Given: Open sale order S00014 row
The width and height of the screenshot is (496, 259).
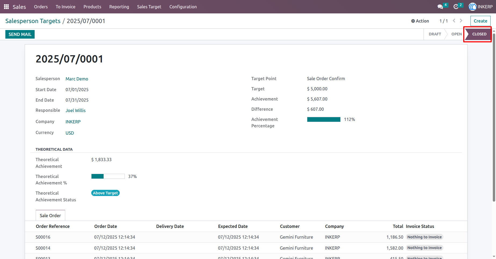Looking at the screenshot, I should point(246,248).
